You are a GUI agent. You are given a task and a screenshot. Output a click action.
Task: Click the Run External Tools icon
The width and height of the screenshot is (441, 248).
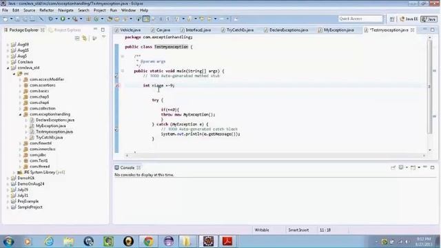pos(75,19)
